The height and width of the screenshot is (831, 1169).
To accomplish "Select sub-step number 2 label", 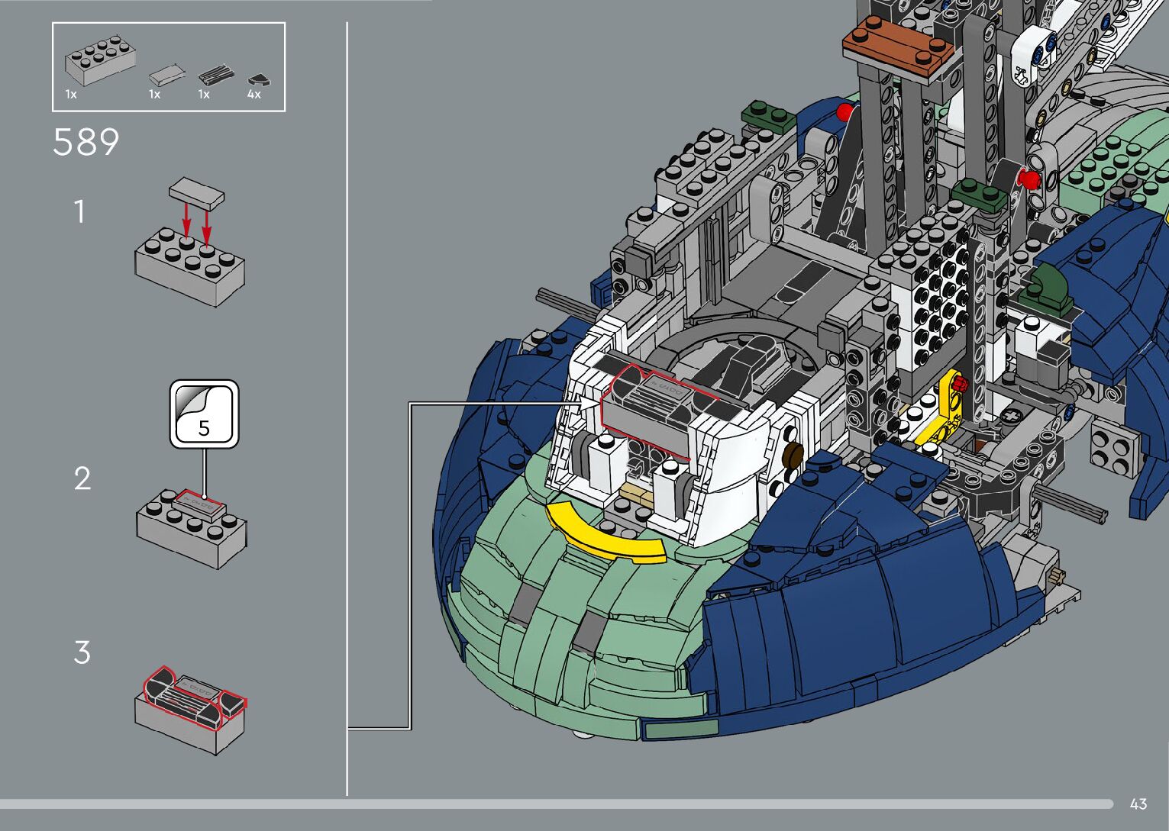I will pos(82,478).
